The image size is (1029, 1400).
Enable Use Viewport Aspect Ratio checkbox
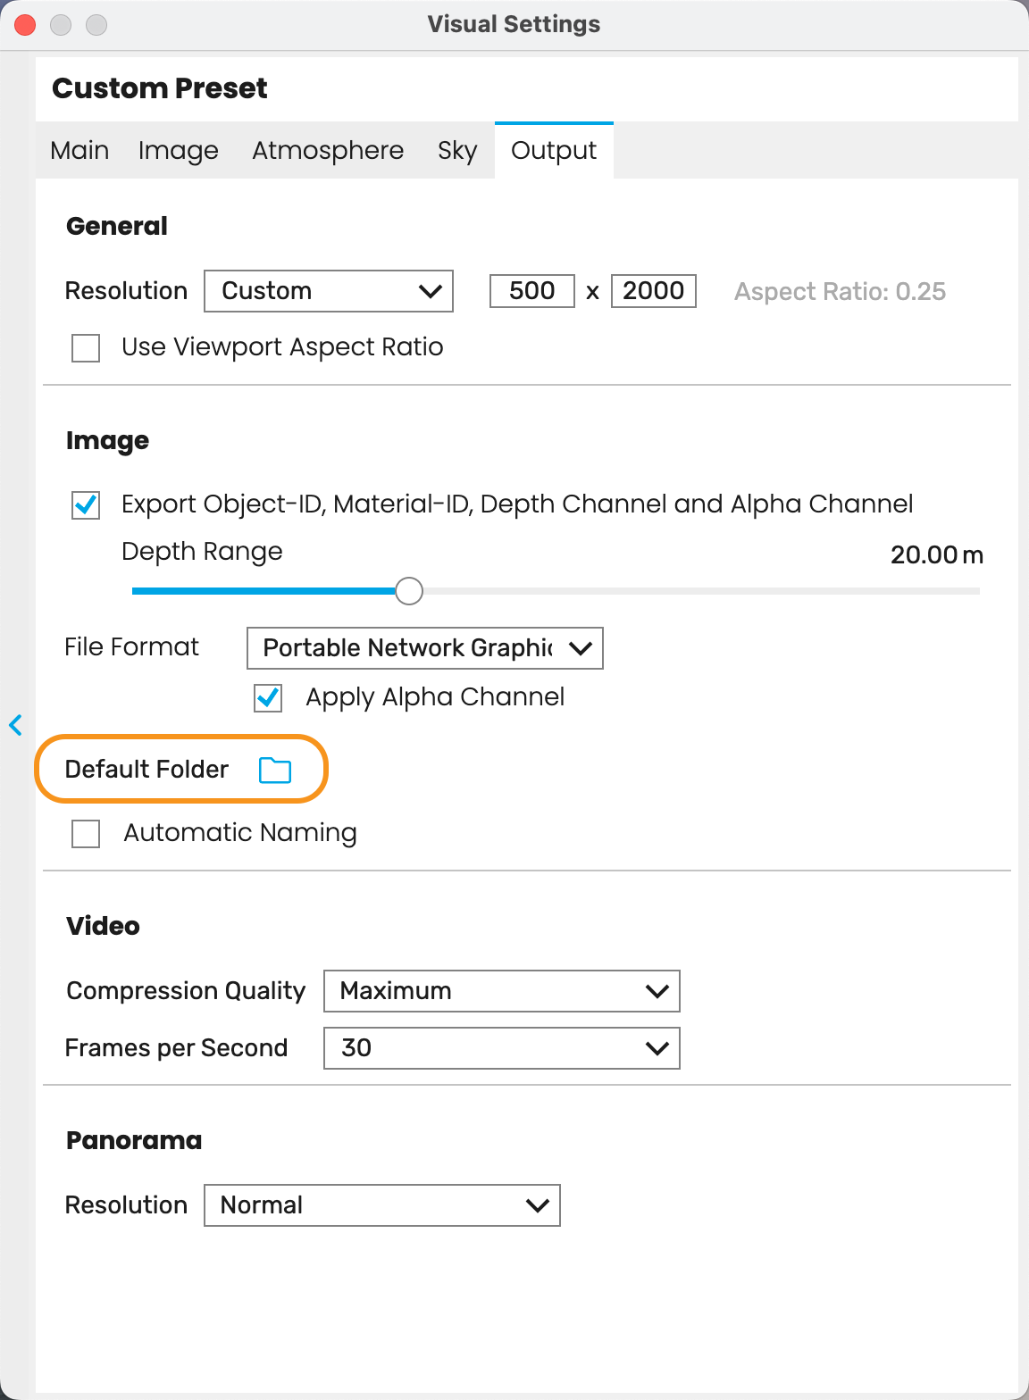[86, 347]
